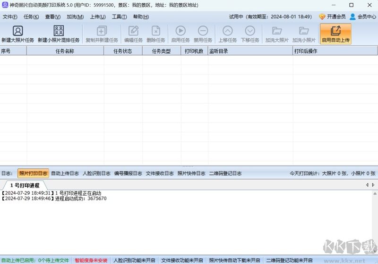This screenshot has height=264, width=378.
Task: Click the 加洗大照片 folder icon
Action: [x=277, y=31]
